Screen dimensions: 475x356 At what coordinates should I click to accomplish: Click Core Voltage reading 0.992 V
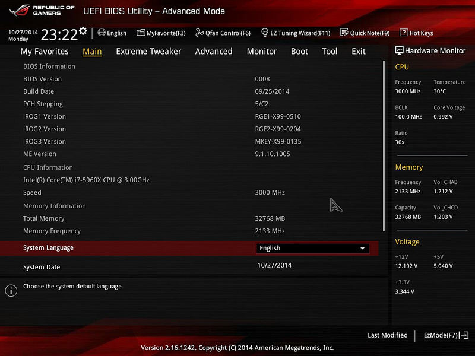click(x=443, y=116)
